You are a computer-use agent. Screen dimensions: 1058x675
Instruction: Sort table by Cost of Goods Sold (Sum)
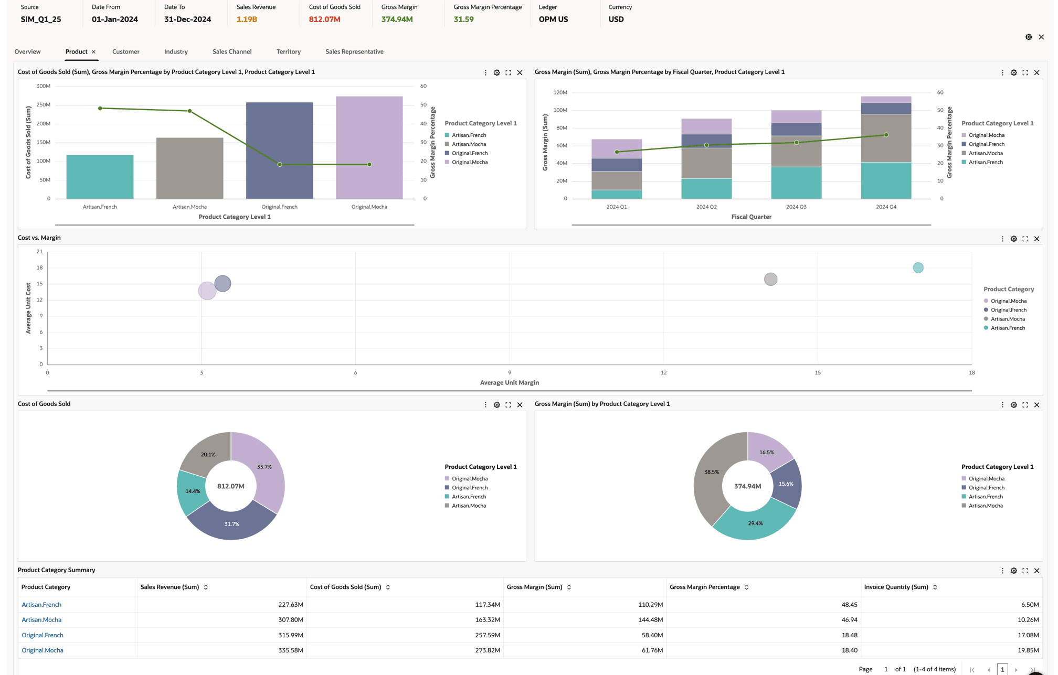tap(388, 587)
